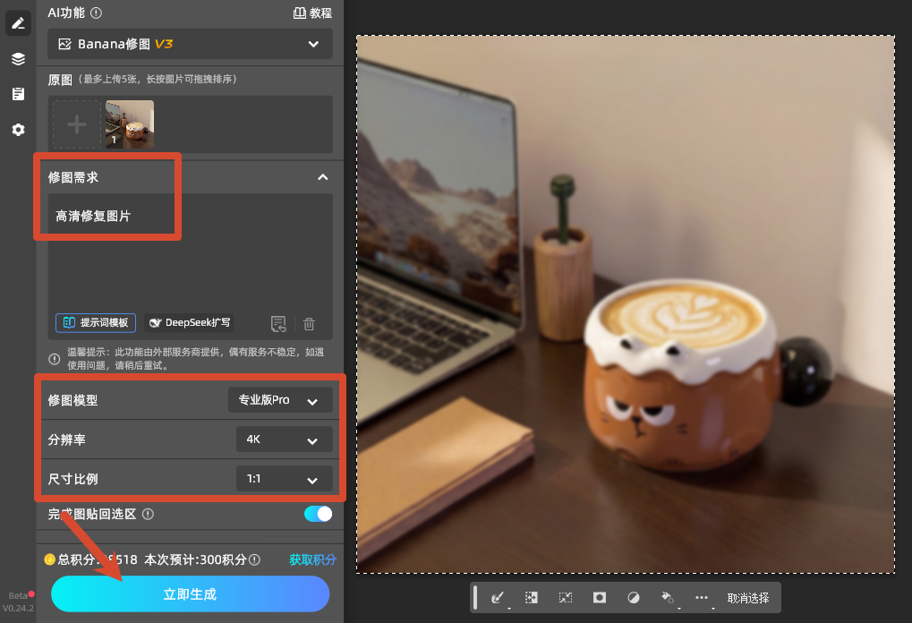Click the DeepSeek扩写 button

click(x=189, y=323)
